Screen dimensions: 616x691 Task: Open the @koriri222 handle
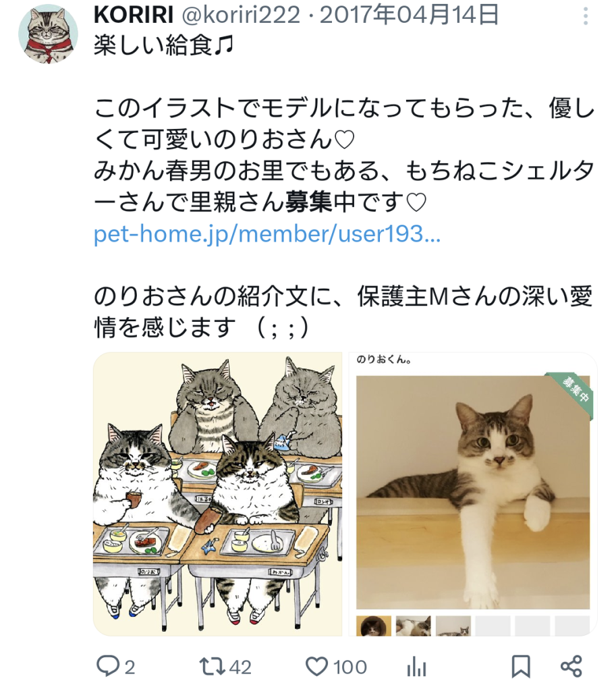point(241,15)
